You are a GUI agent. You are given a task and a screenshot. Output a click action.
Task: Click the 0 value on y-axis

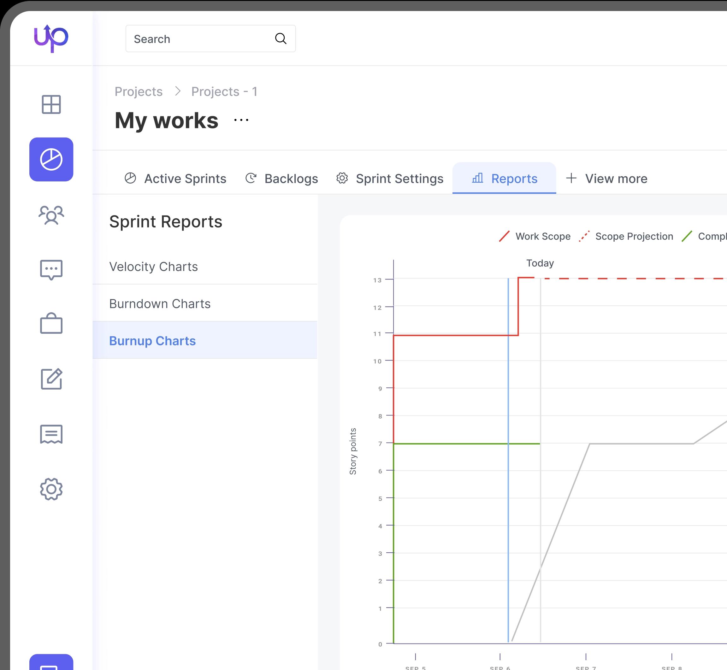pyautogui.click(x=380, y=644)
